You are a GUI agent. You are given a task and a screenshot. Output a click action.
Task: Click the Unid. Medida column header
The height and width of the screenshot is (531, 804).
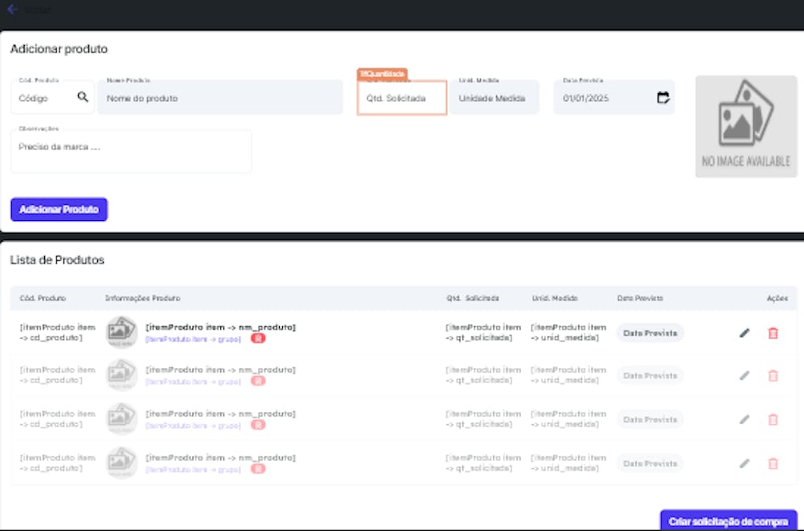(555, 298)
